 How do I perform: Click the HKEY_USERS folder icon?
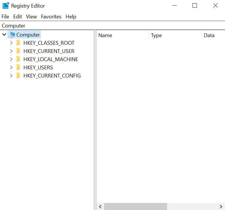18,68
